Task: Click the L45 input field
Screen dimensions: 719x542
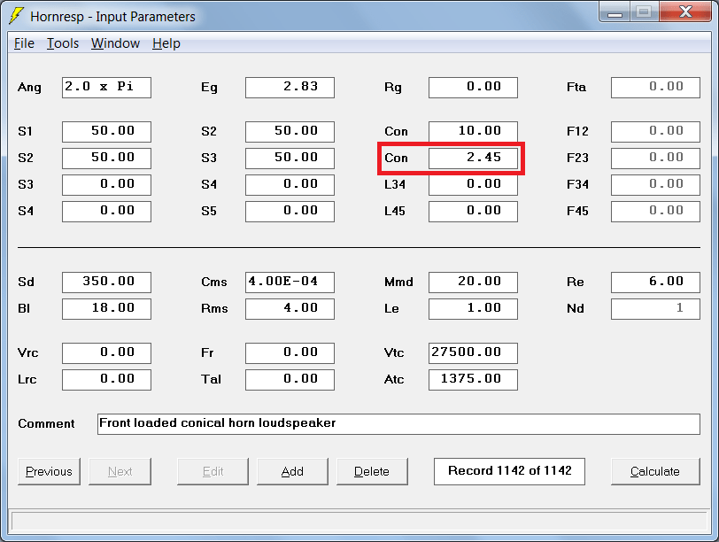Action: (473, 212)
